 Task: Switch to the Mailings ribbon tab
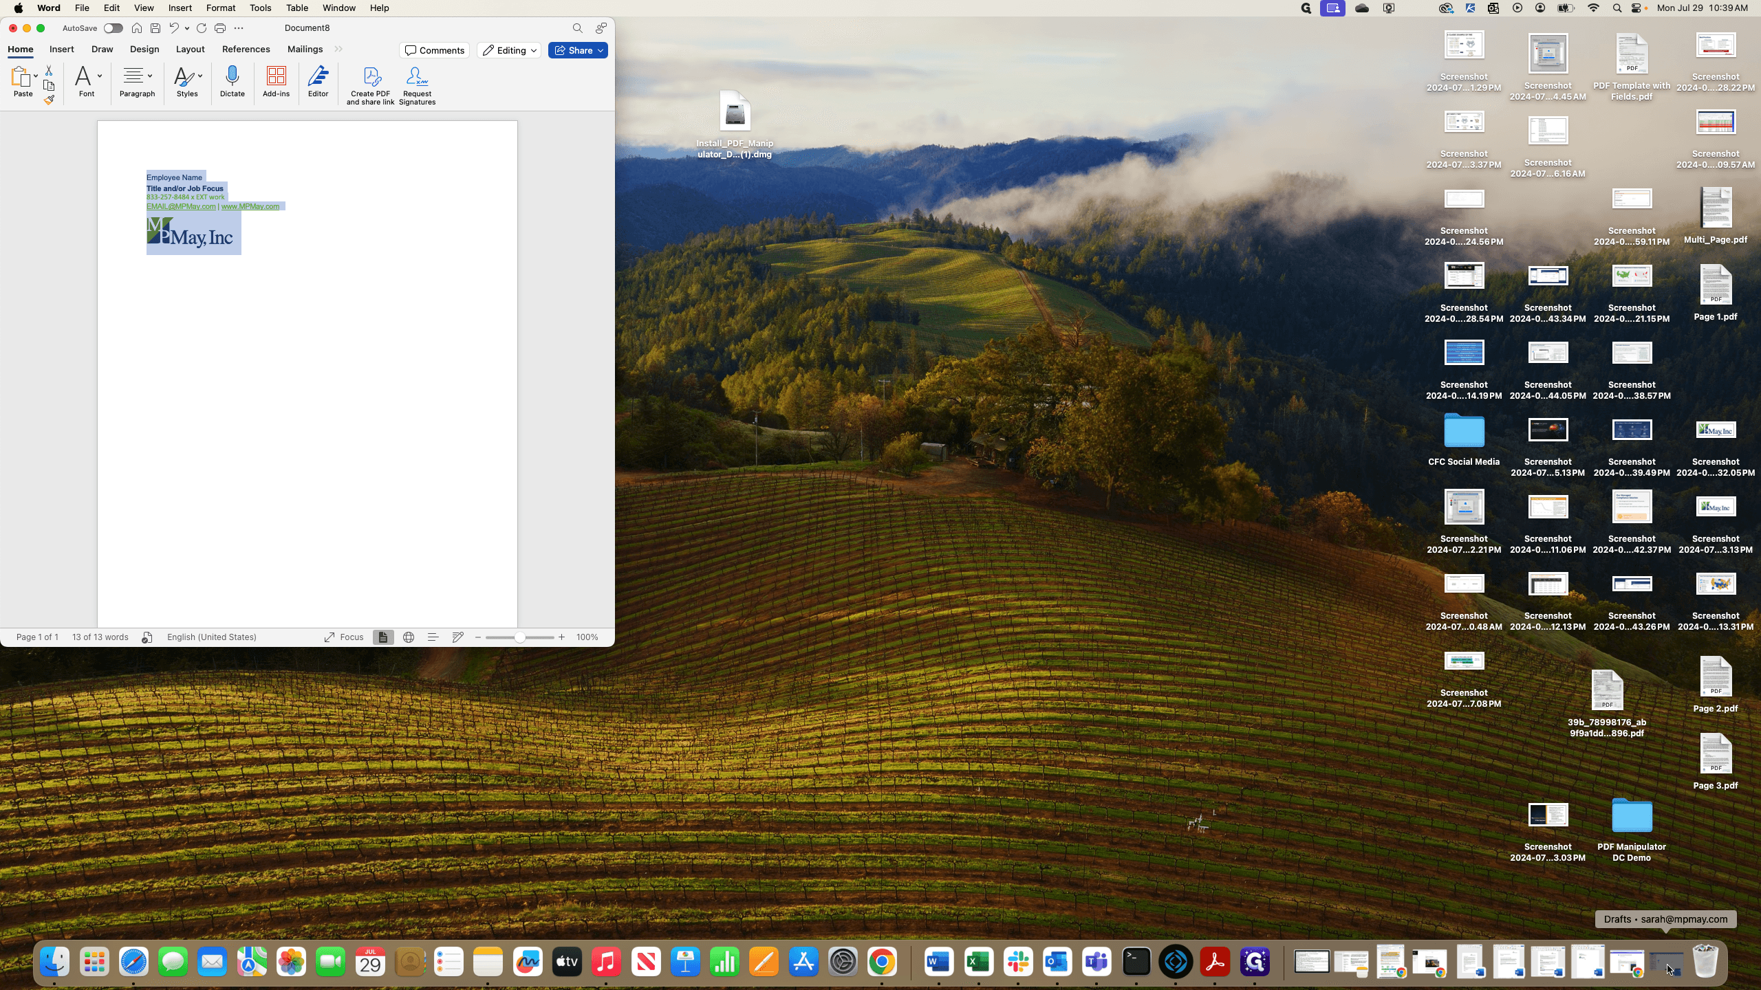click(x=305, y=49)
